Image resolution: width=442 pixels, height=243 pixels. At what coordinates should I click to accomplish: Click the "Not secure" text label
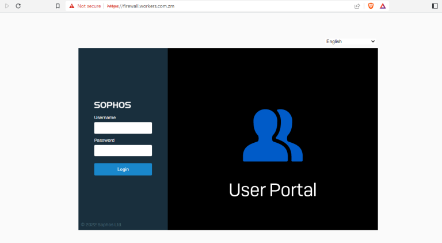coord(89,6)
